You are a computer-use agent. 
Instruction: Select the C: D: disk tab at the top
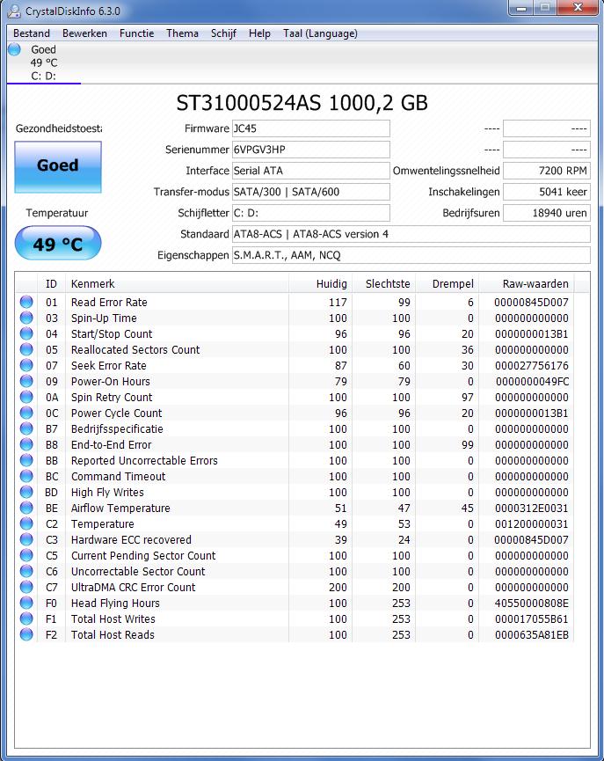tap(44, 63)
